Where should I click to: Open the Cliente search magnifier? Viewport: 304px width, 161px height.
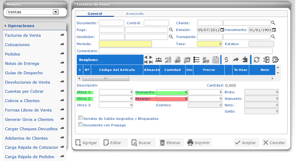click(273, 23)
